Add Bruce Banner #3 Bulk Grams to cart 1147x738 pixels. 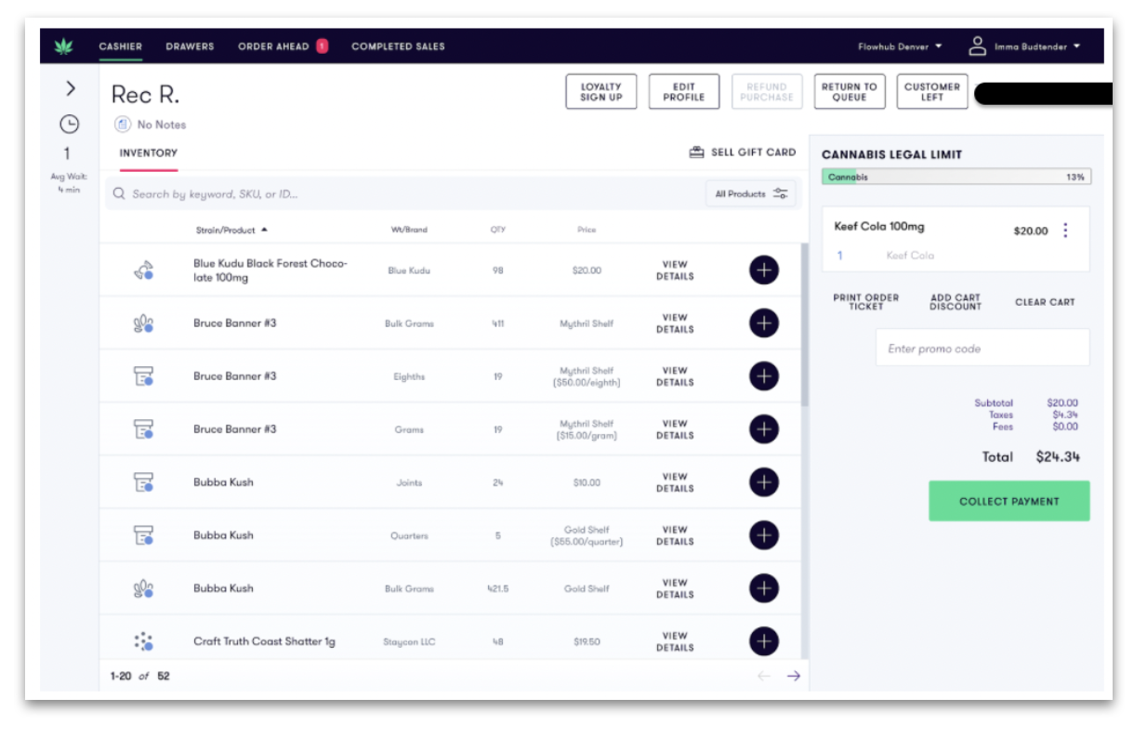(x=764, y=323)
